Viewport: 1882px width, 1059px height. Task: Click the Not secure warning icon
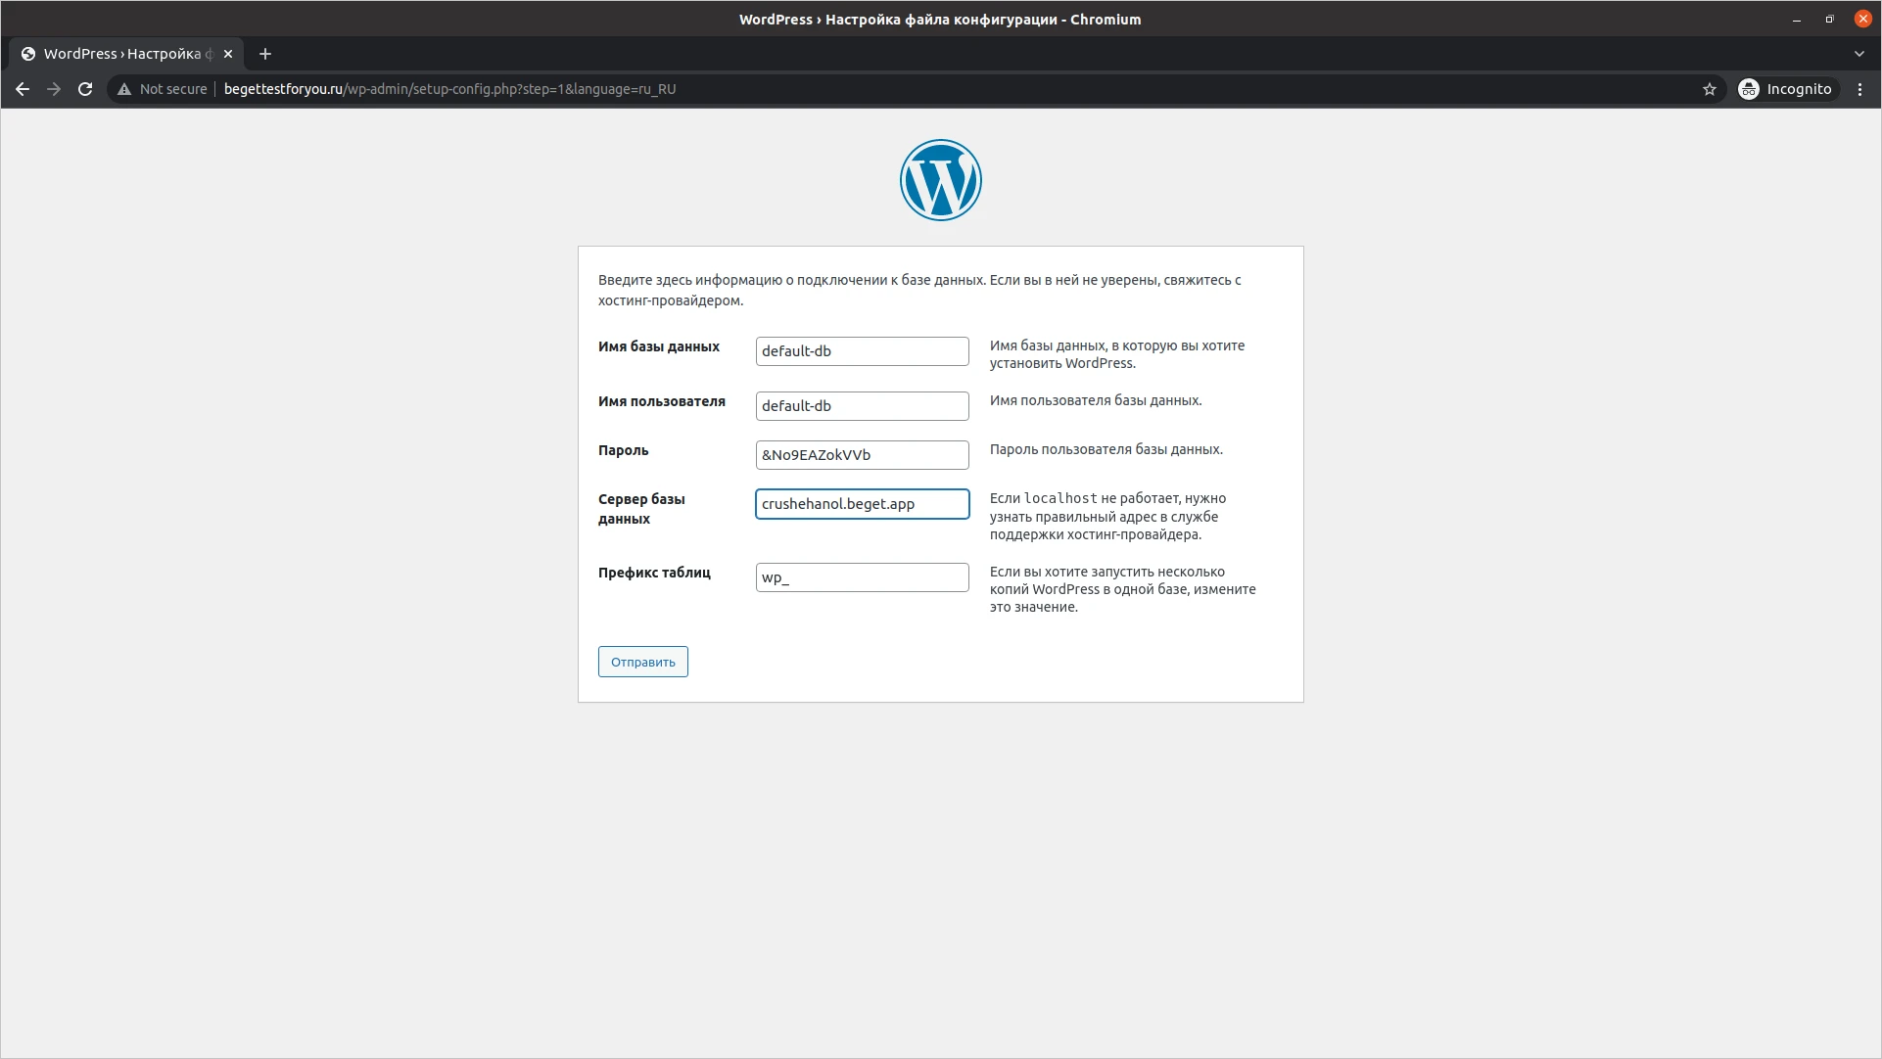124,89
